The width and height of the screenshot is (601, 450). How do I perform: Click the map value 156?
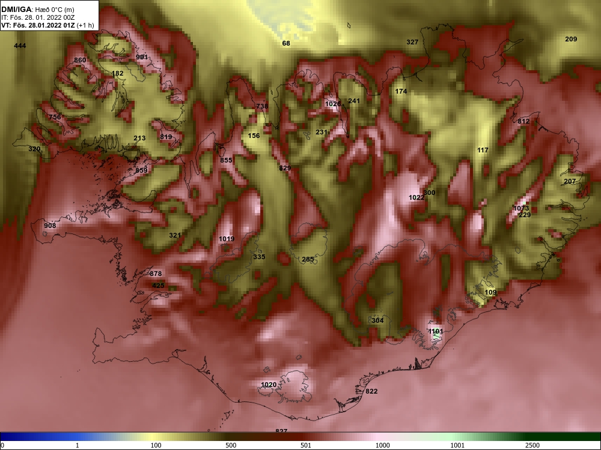[254, 136]
